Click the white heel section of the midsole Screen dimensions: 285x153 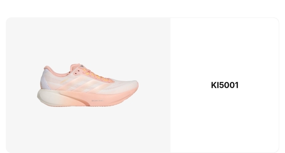[x=48, y=97]
